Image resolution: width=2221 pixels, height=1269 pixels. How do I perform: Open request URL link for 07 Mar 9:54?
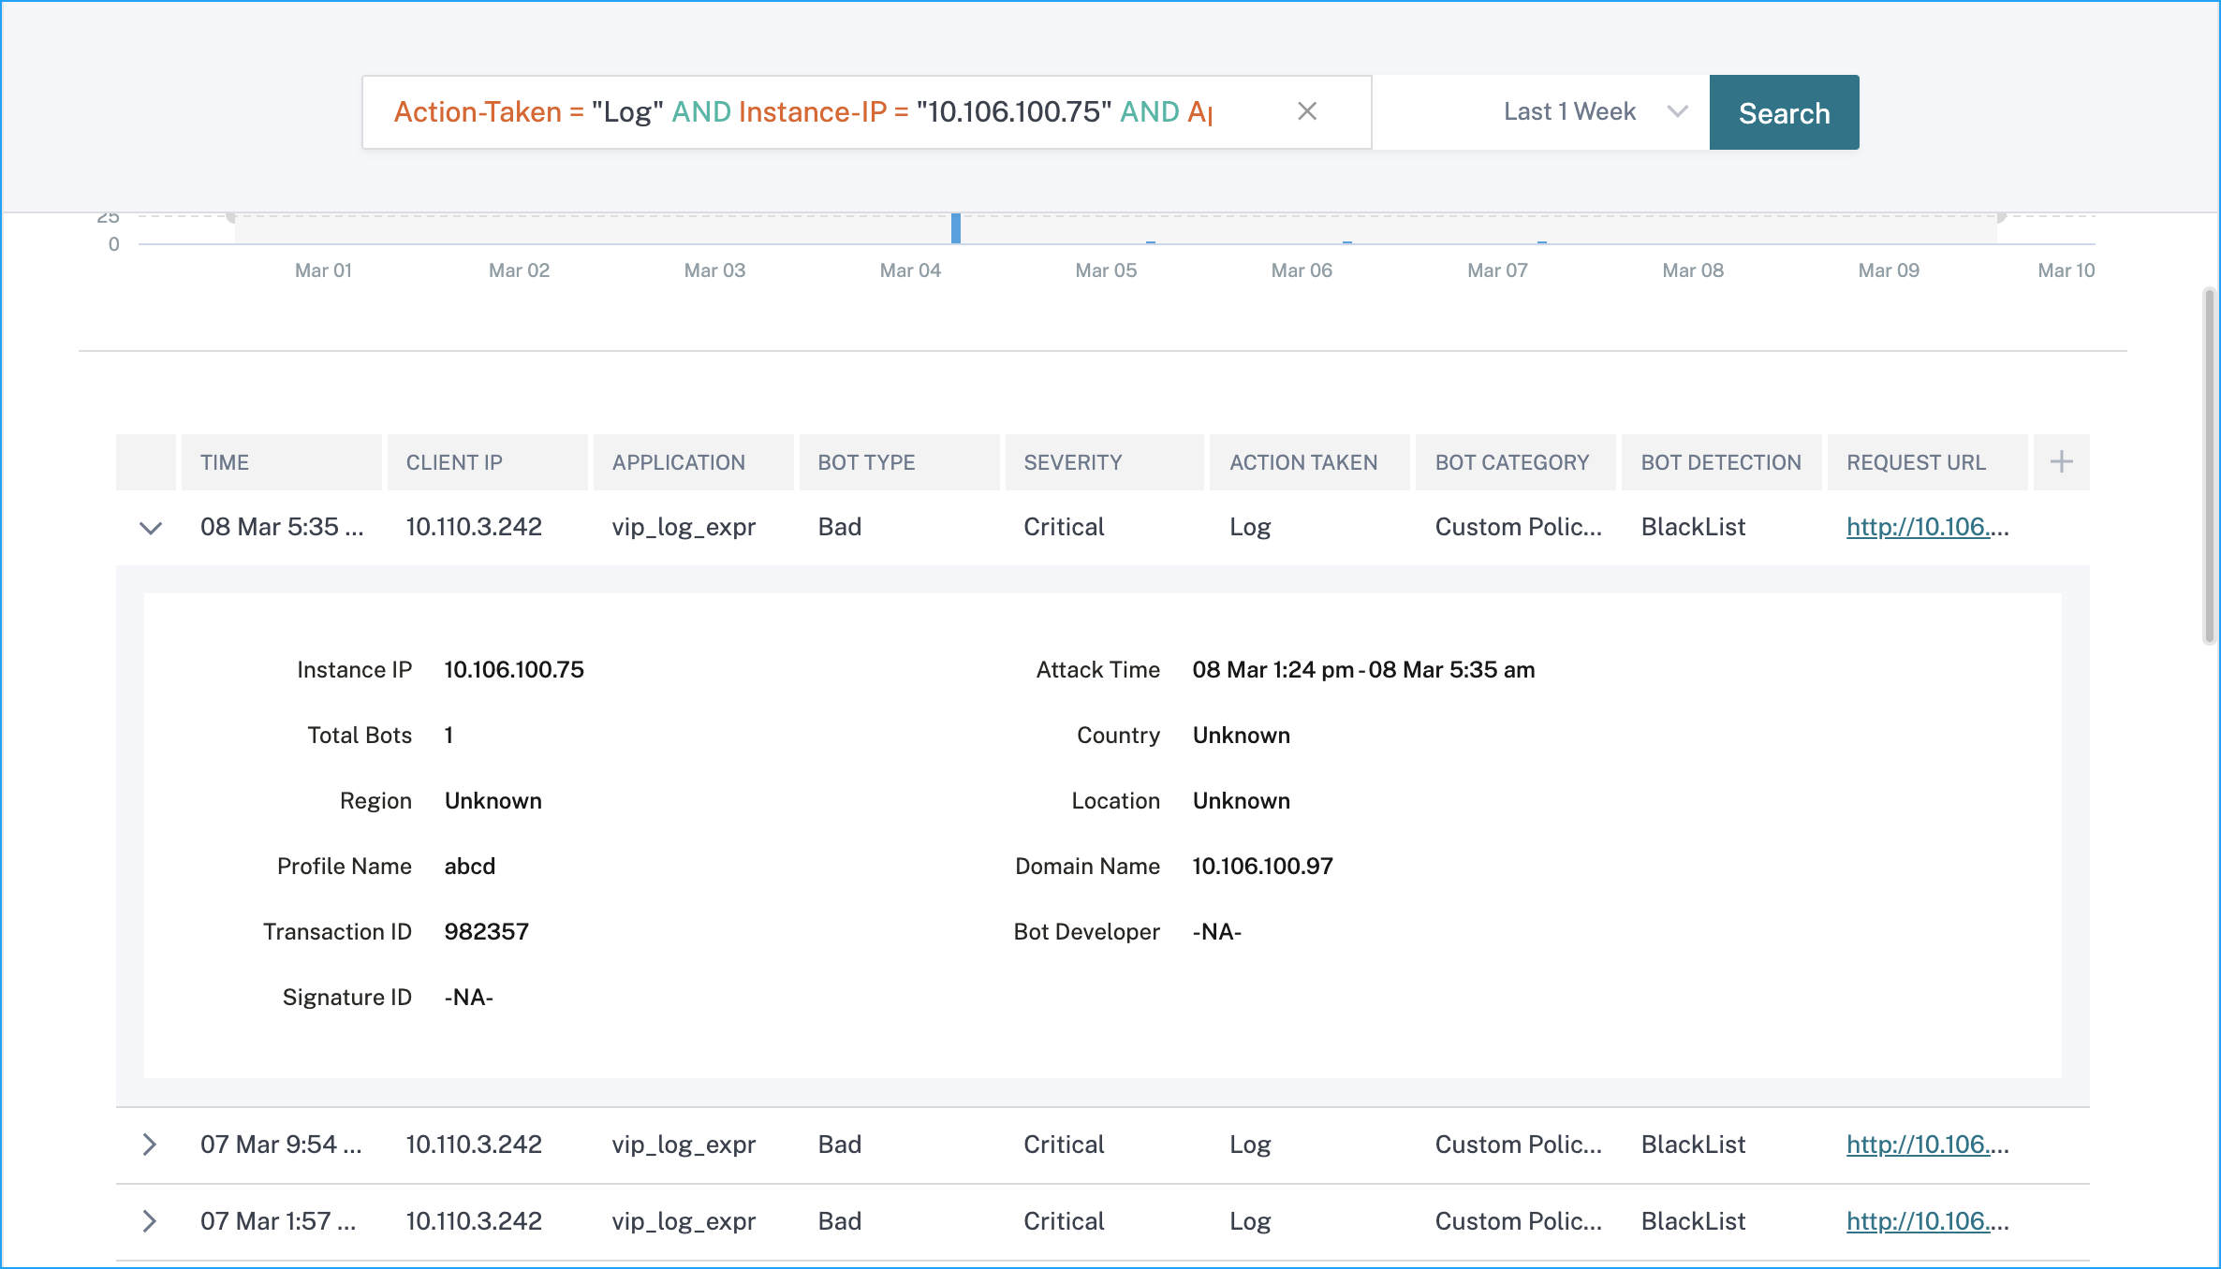[1927, 1145]
